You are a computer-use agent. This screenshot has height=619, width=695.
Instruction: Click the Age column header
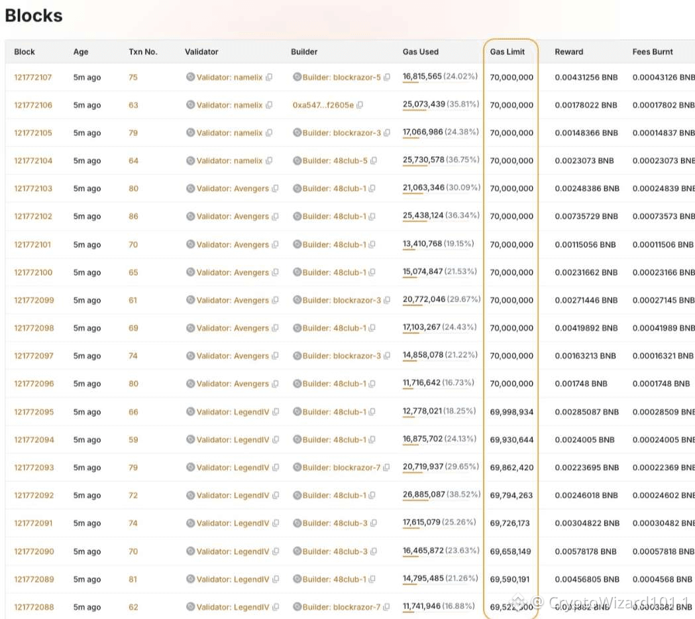(81, 52)
